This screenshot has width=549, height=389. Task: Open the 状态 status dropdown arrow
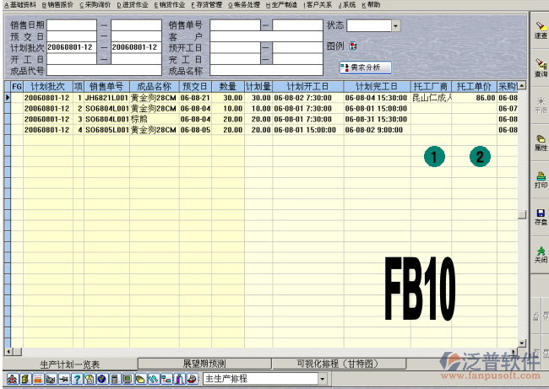click(x=395, y=25)
